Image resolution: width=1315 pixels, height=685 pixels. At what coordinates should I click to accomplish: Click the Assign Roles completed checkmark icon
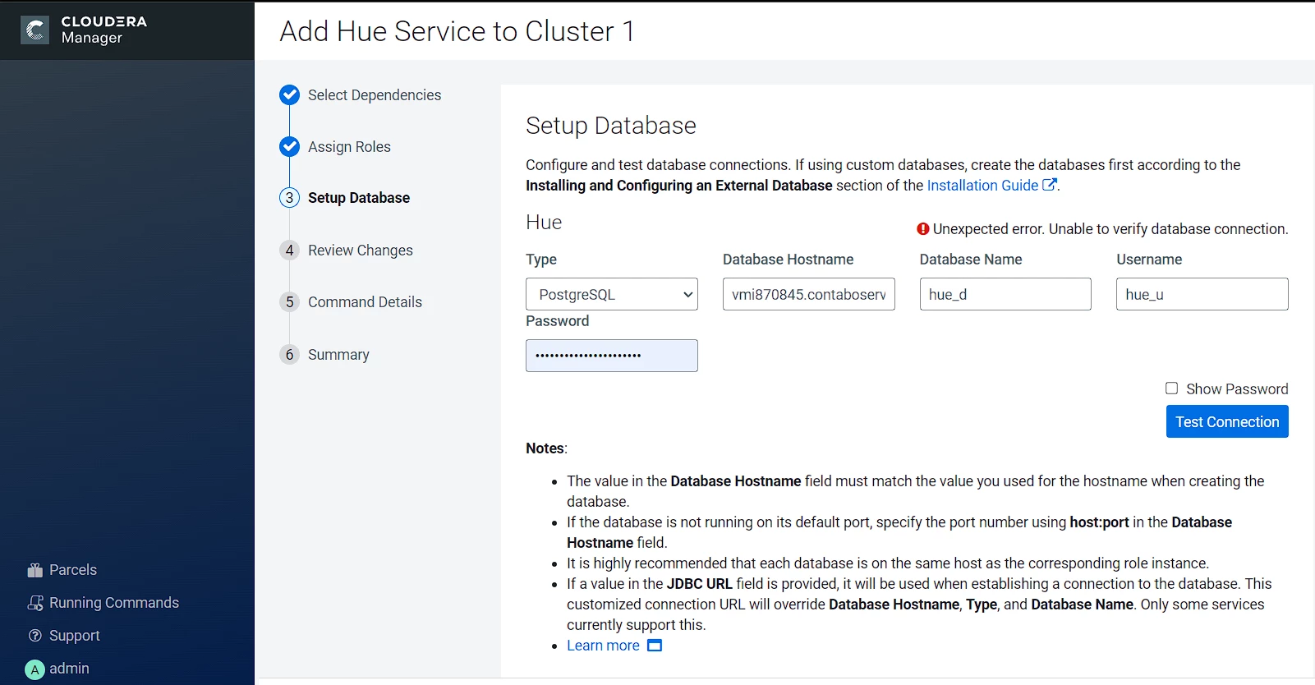(289, 147)
